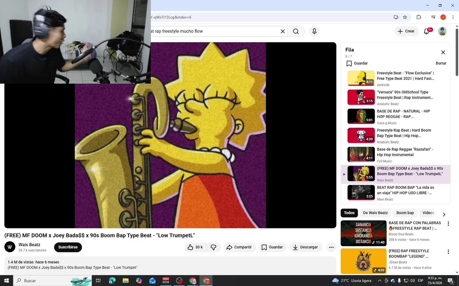The width and height of the screenshot is (459, 286).
Task: Download the video with Descargar
Action: pyautogui.click(x=305, y=247)
